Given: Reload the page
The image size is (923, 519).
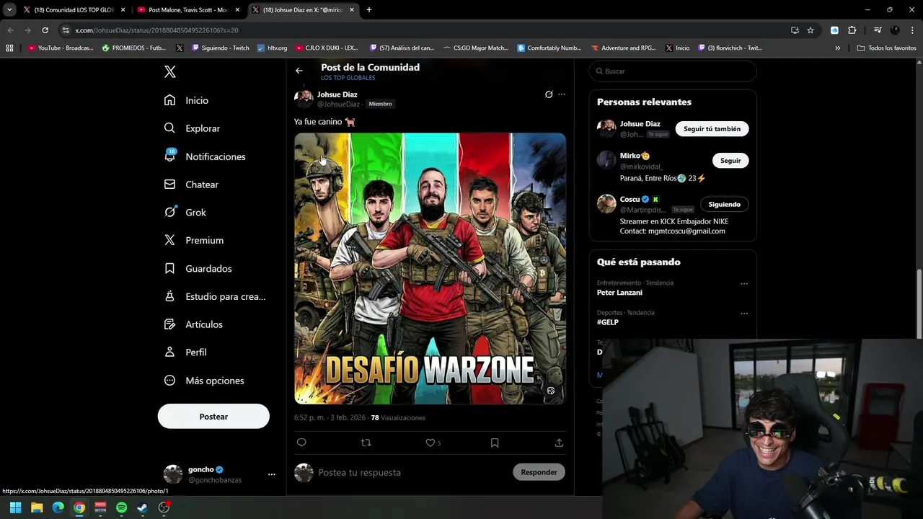Looking at the screenshot, I should 45,30.
